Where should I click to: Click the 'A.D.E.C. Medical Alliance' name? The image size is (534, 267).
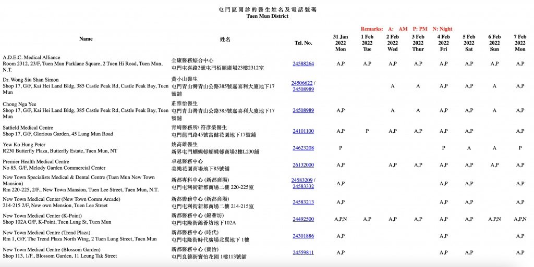(31, 57)
